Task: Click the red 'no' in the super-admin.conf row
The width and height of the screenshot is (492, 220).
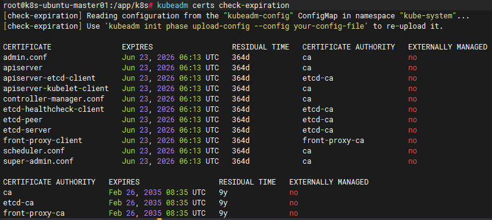Action: tap(412, 161)
